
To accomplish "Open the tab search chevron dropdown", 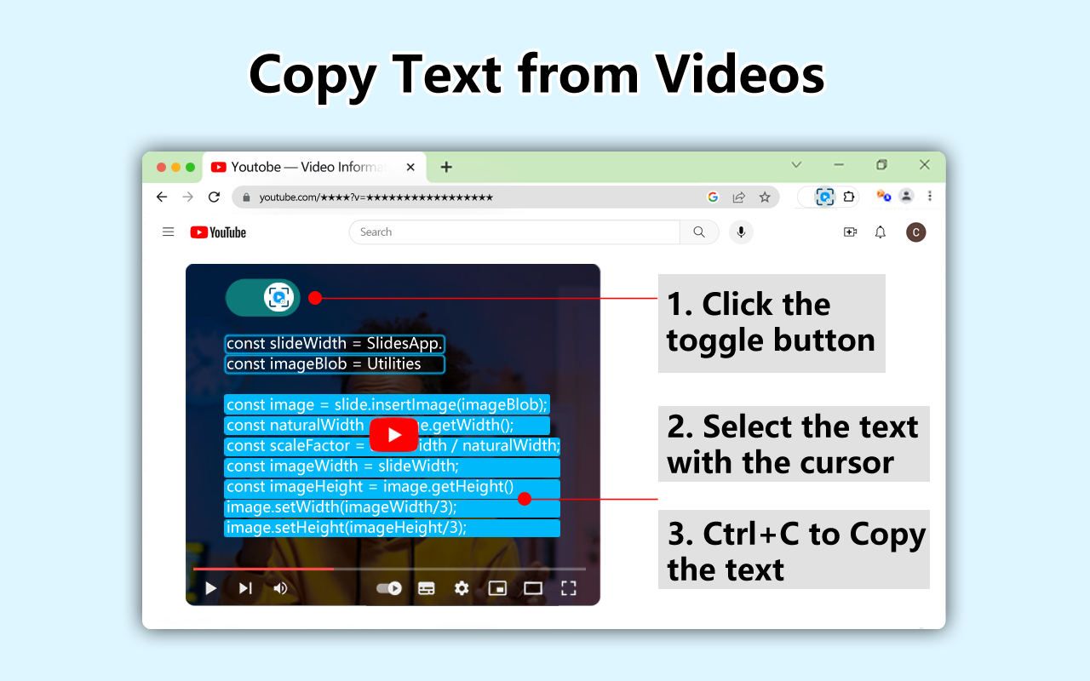I will click(796, 165).
